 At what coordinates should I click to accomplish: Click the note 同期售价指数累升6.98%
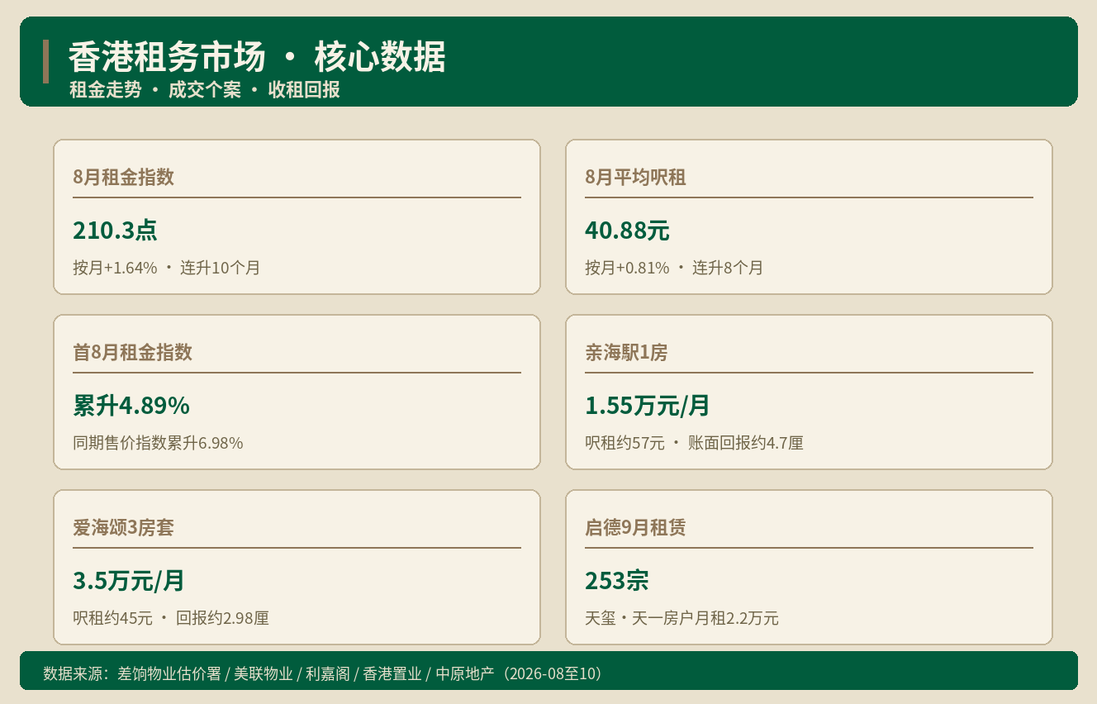click(x=158, y=443)
